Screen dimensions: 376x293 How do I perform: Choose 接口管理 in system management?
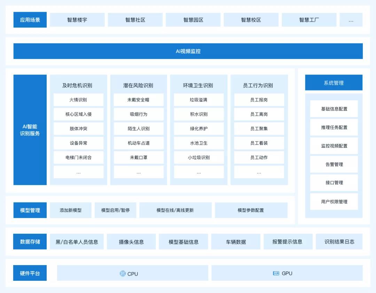pos(334,183)
